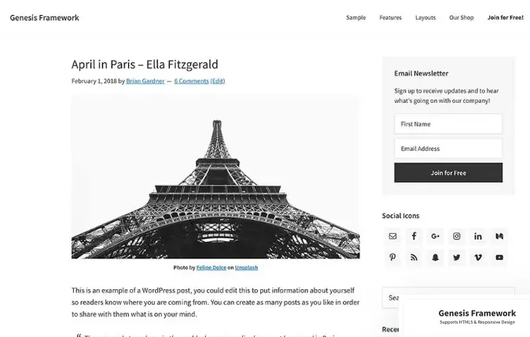
Task: Click the Vimeo social icon
Action: pyautogui.click(x=478, y=258)
